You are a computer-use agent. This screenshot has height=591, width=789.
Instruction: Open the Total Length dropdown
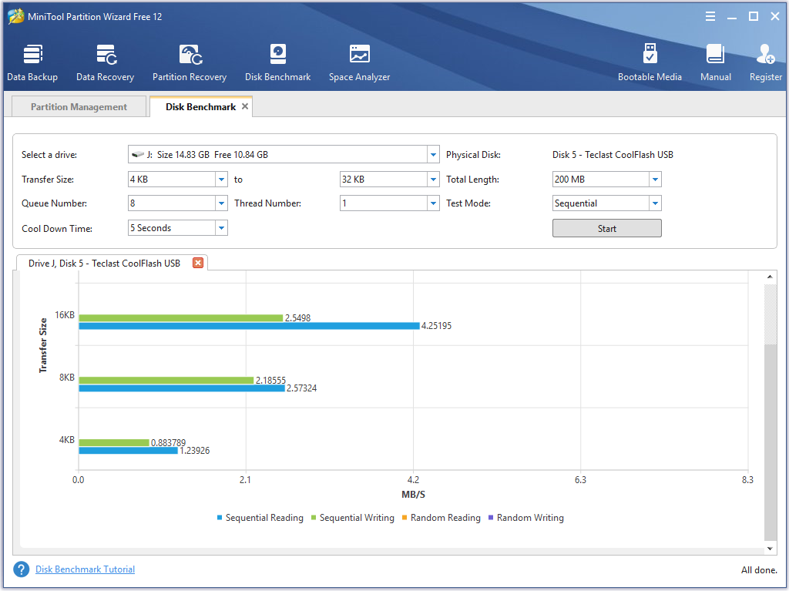tap(654, 180)
